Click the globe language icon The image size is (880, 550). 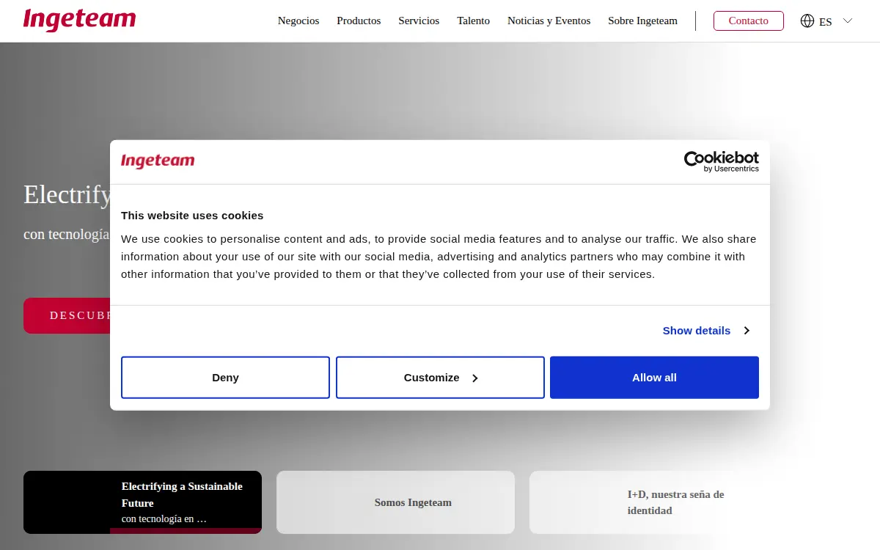(807, 21)
